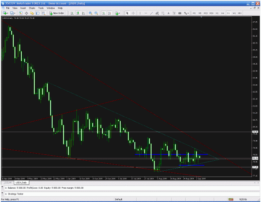Zoom out on the chart
The height and width of the screenshot is (202, 261).
point(96,13)
